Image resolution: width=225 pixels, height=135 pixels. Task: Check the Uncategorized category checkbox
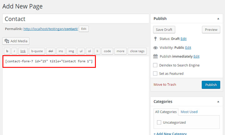[x=159, y=122]
